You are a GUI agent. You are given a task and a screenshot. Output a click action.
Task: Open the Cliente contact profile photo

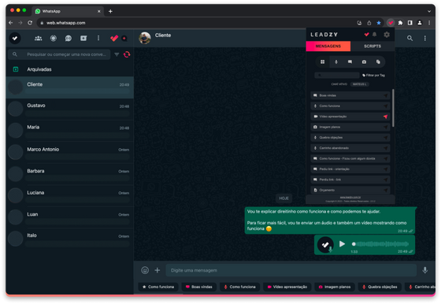pyautogui.click(x=145, y=38)
